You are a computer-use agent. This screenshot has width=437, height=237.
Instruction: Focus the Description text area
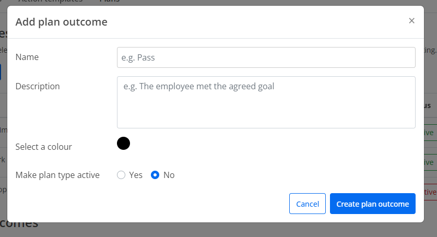(266, 102)
